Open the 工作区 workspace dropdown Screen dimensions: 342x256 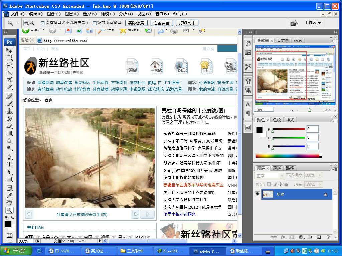(312, 23)
